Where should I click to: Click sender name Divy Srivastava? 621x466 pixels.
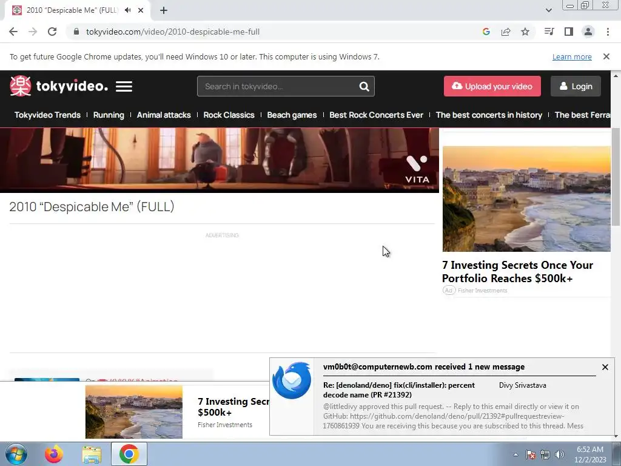522,385
